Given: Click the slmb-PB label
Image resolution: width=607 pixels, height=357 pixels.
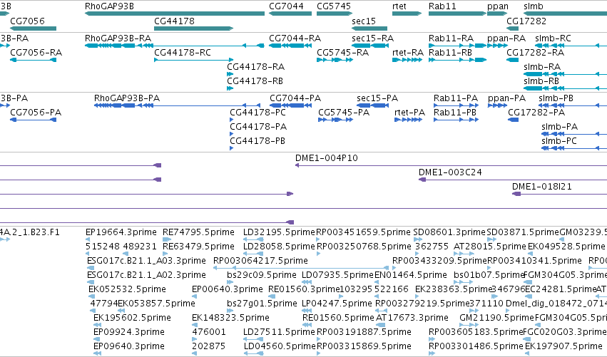Looking at the screenshot, I should click(x=556, y=98).
